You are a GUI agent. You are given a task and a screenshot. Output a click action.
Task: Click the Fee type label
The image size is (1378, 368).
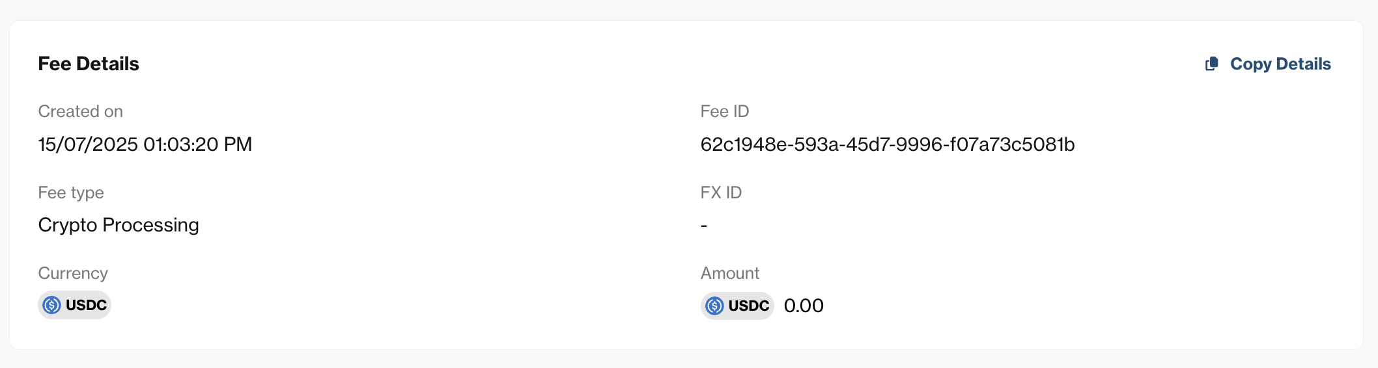pos(71,193)
